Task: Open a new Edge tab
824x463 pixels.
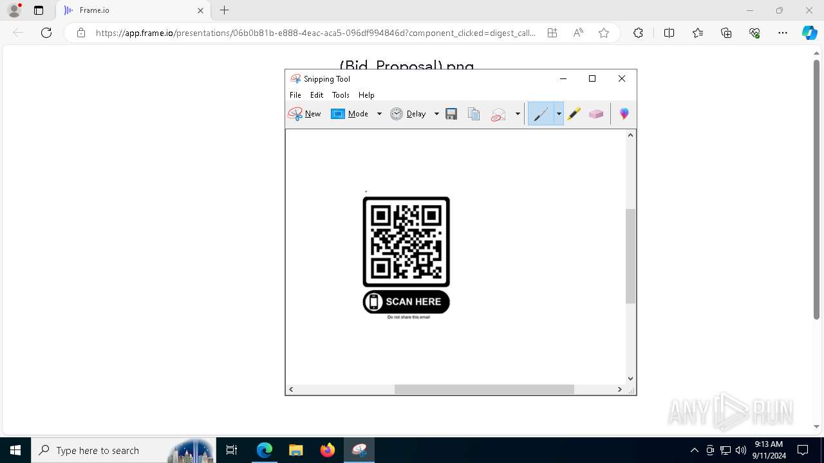Action: click(x=224, y=10)
